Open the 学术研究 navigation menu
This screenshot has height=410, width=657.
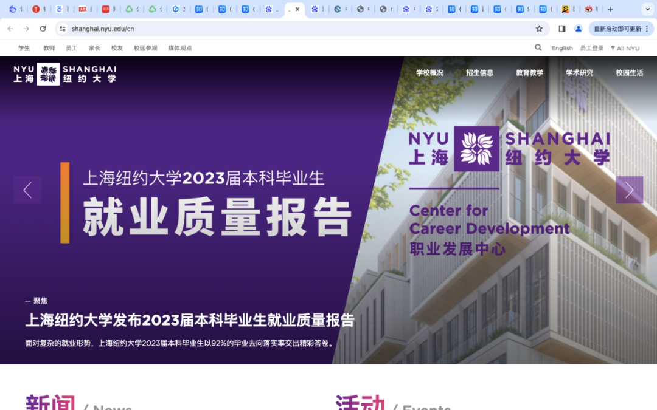tap(579, 73)
